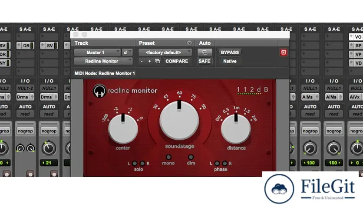
Task: Click the COMPARE button
Action: [176, 61]
